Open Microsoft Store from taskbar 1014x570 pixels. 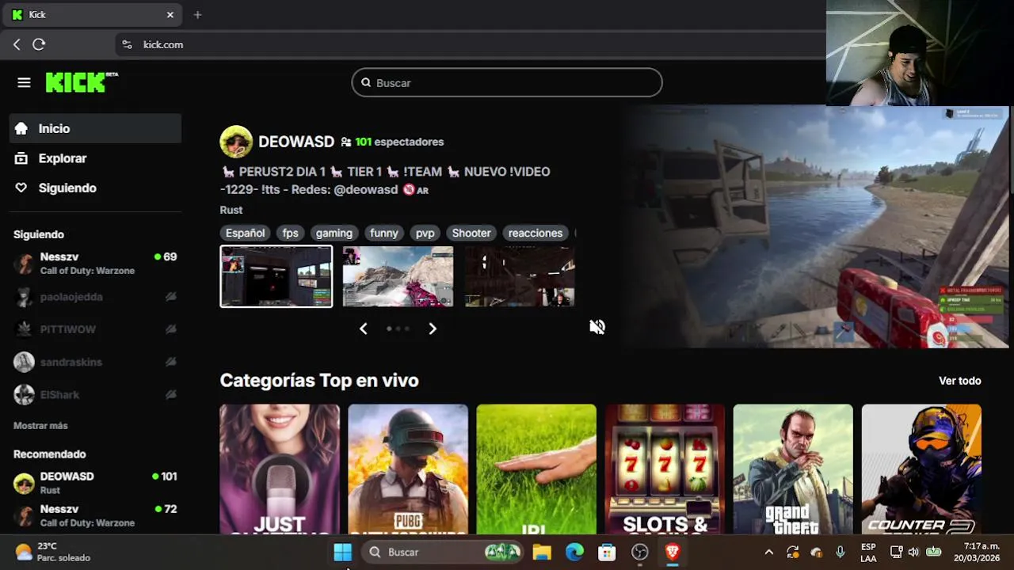607,552
